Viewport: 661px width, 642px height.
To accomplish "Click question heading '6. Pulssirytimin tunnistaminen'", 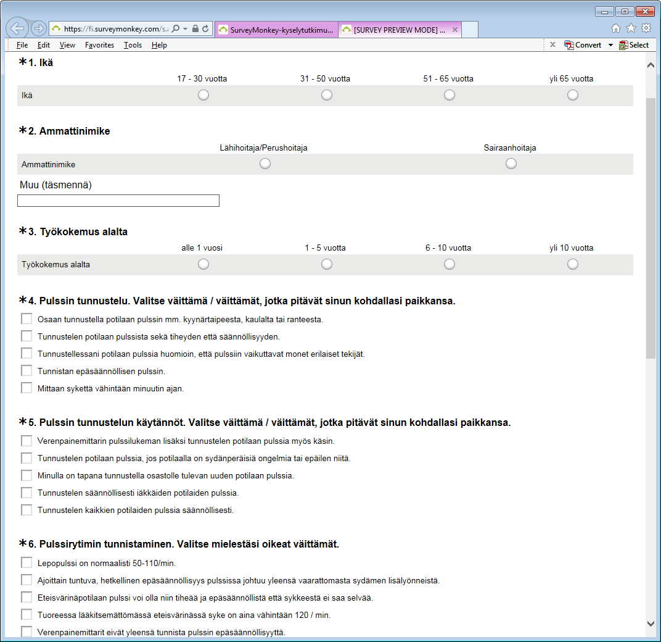I will pos(184,544).
